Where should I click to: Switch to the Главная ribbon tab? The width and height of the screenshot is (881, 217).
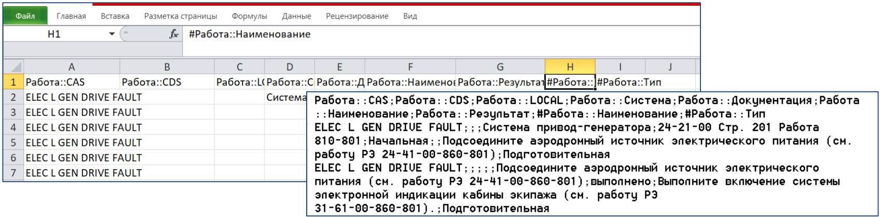(x=71, y=16)
